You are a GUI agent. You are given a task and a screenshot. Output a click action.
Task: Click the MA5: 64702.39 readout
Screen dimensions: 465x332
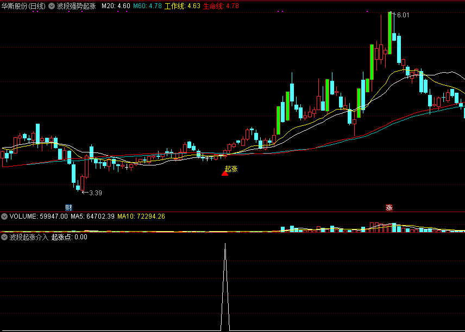pyautogui.click(x=92, y=216)
